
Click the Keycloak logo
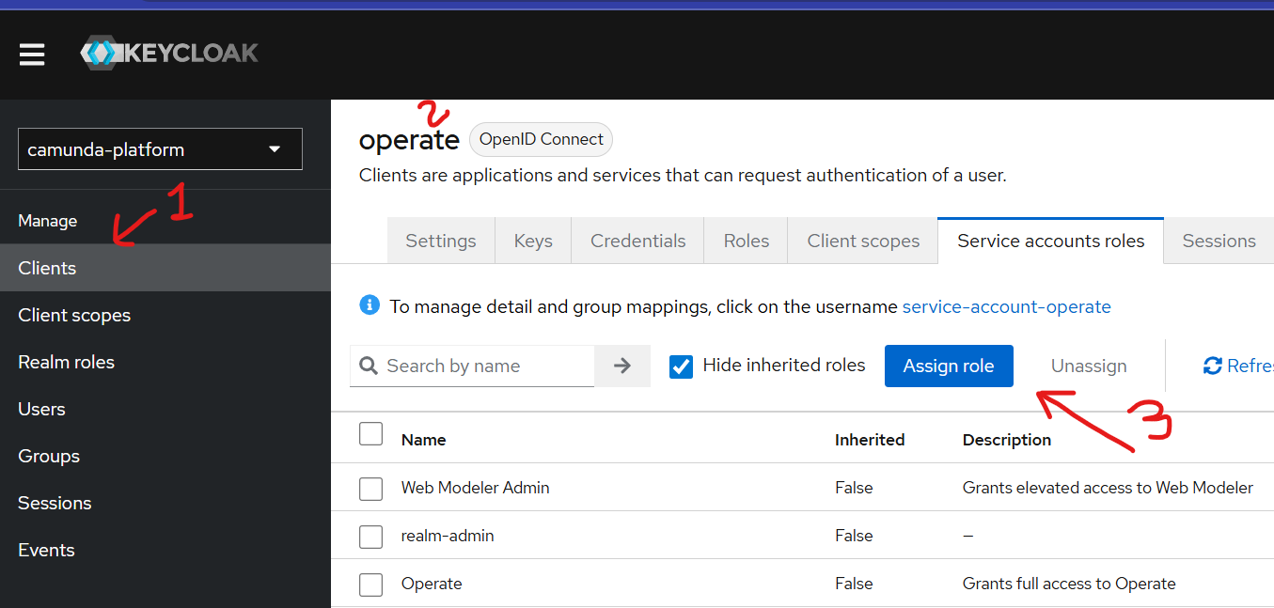169,53
